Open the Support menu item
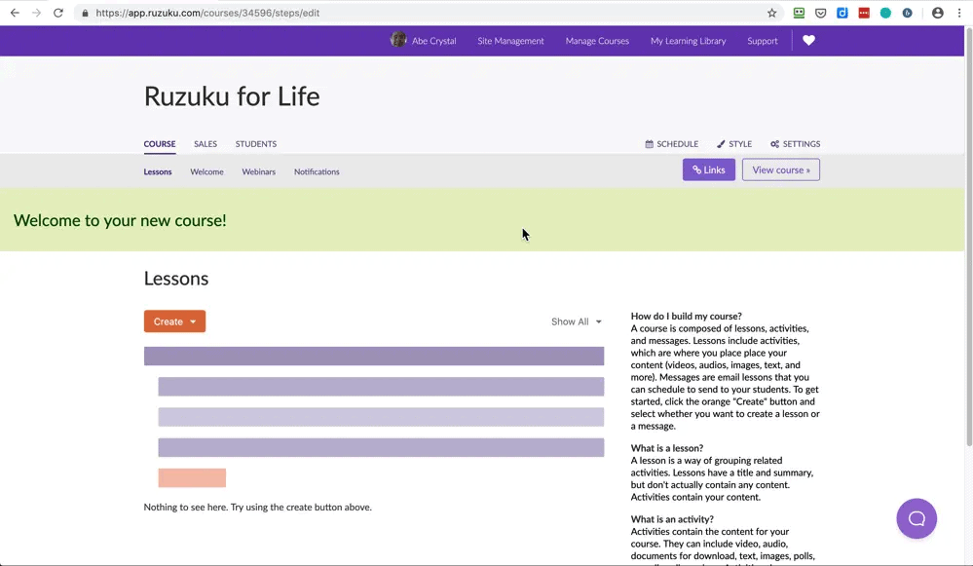973x566 pixels. [762, 41]
